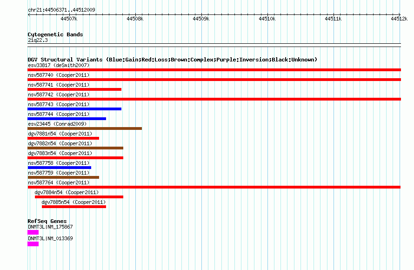Image resolution: width=414 pixels, height=270 pixels.
Task: Click the blue gain bar for nsv587743
Action: coord(74,109)
